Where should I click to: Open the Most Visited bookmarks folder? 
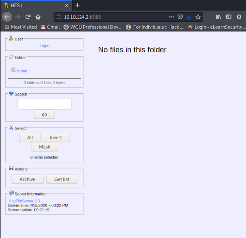point(21,27)
